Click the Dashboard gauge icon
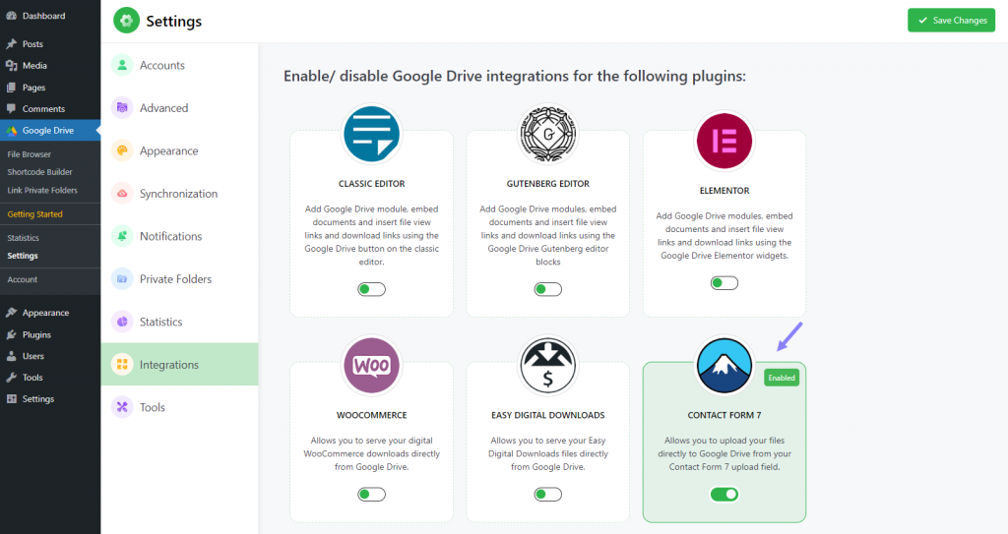Screen dimensions: 1008x534 [x=11, y=16]
